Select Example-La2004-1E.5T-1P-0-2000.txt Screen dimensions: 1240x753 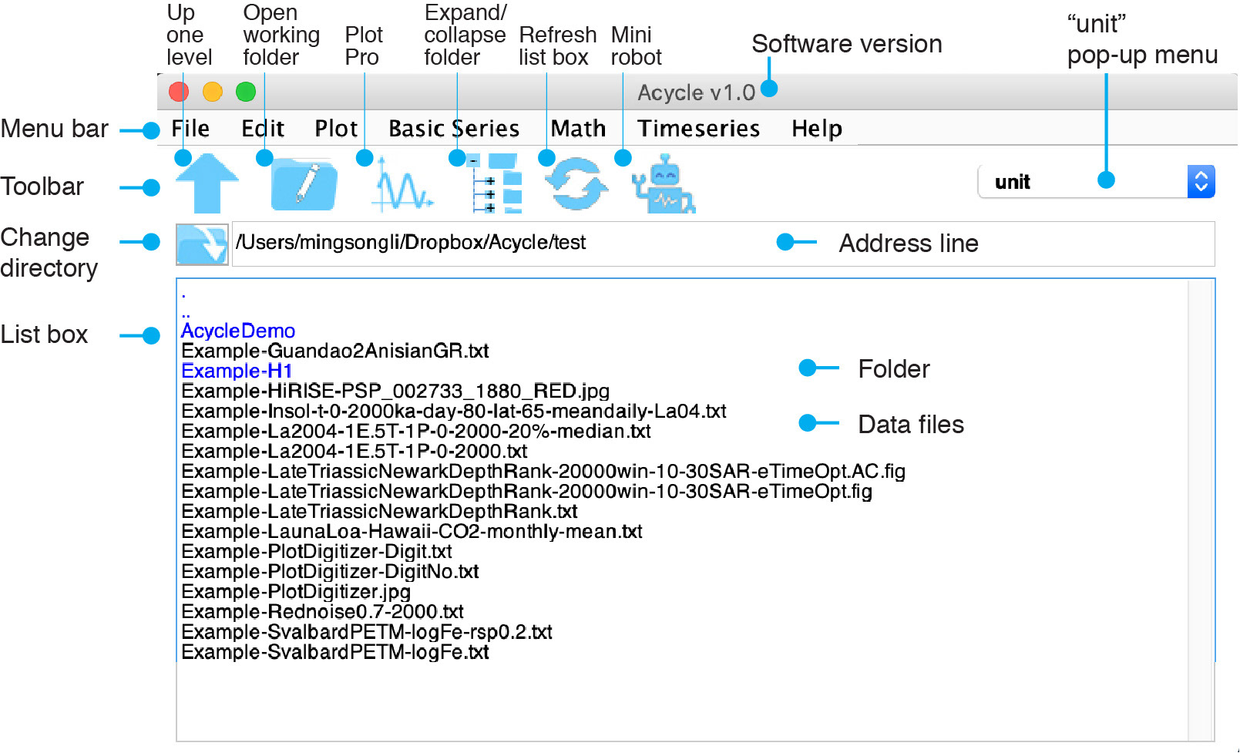point(355,451)
